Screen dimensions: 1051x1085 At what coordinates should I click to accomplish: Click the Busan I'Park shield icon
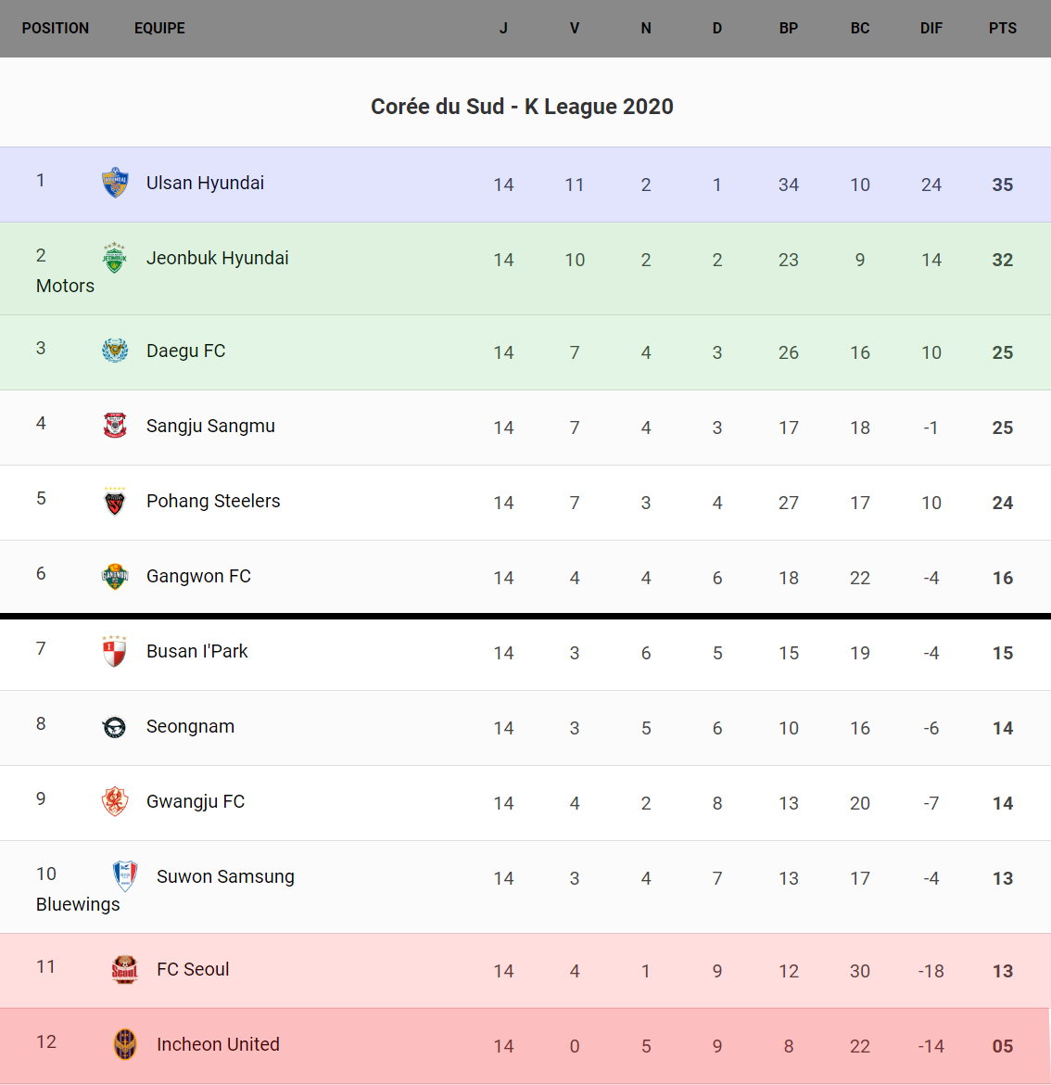(x=115, y=651)
